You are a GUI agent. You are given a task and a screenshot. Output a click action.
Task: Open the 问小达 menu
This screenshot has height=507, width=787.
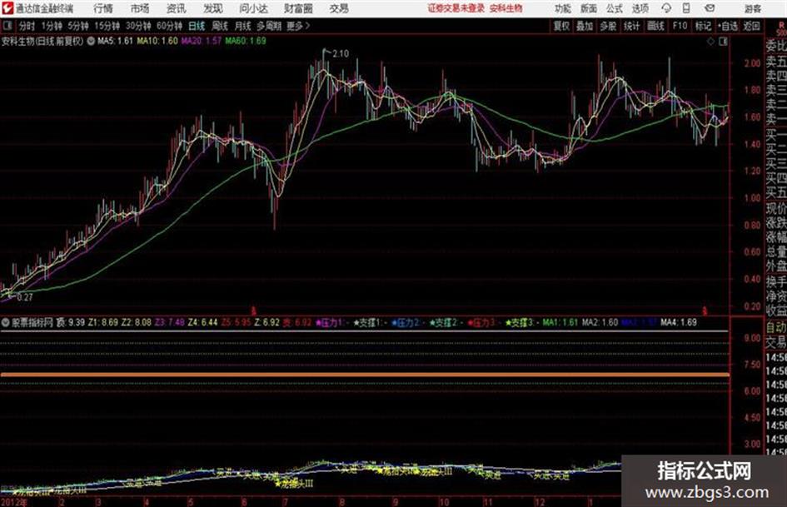(x=253, y=8)
